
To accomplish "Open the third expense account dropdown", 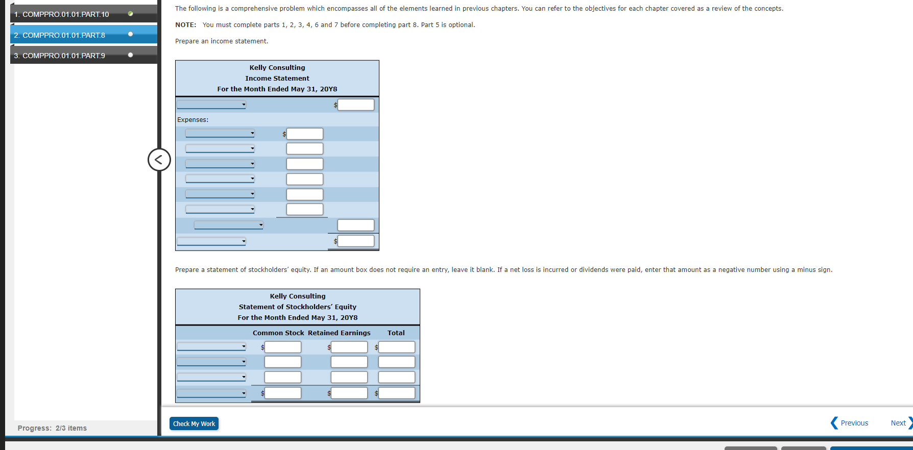I will coord(220,164).
